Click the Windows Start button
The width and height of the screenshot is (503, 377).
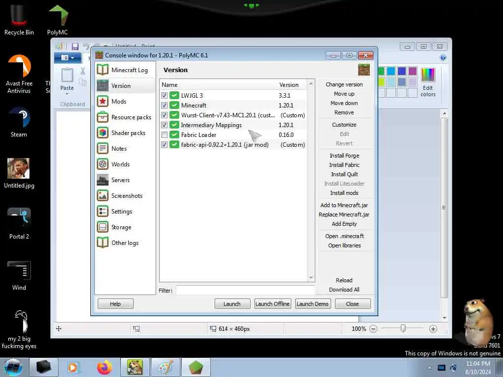13,367
